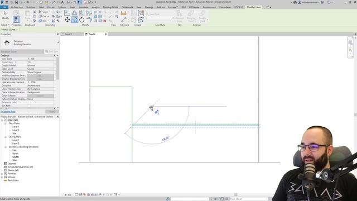The height and width of the screenshot is (201, 357).
Task: Select the Measure Between Two References tool
Action: pos(124,20)
